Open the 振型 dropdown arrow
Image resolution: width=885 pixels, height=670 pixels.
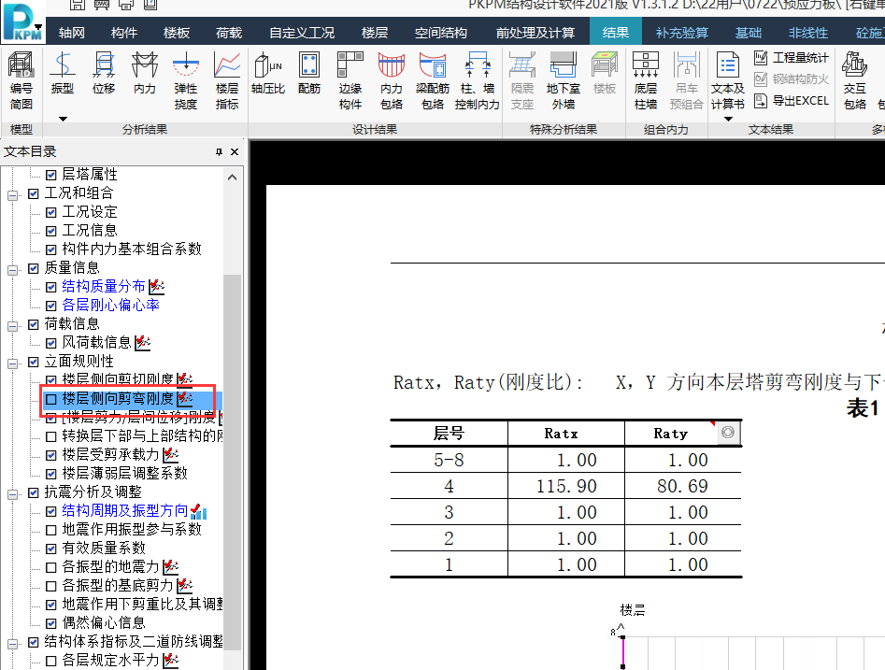pos(63,119)
